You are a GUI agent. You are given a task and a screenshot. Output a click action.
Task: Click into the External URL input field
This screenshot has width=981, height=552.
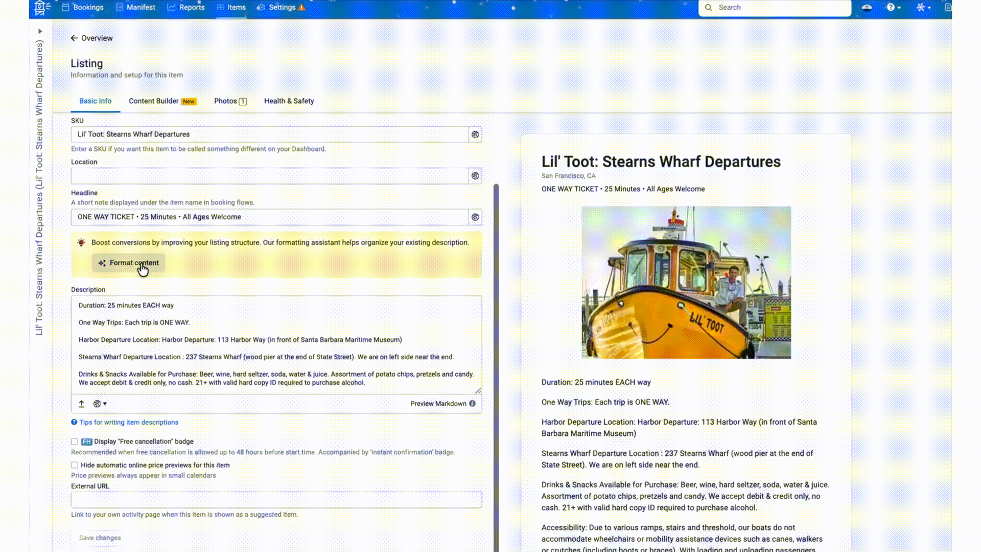(x=276, y=500)
